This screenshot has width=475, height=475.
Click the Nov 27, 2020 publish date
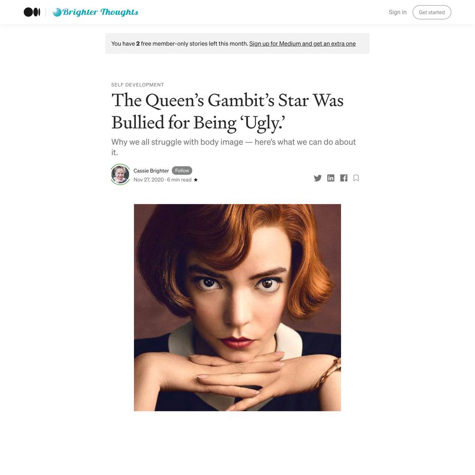click(148, 180)
